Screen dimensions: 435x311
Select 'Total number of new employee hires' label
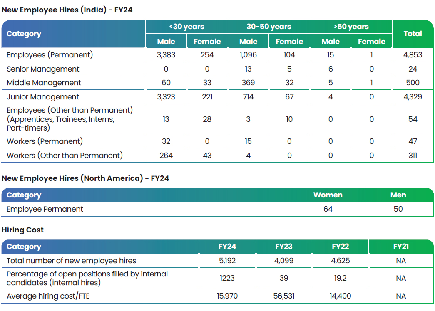pyautogui.click(x=71, y=261)
